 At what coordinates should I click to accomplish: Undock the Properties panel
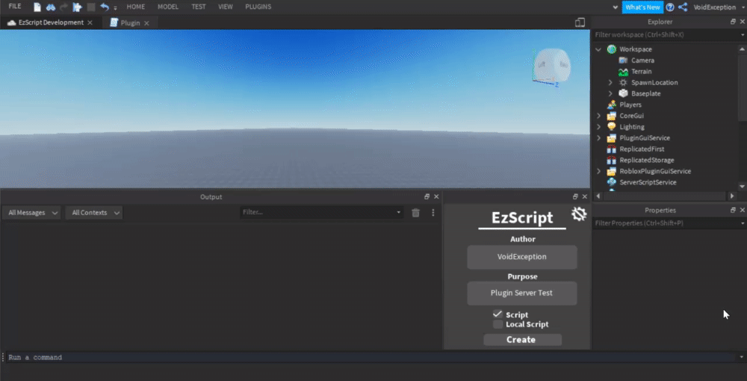pyautogui.click(x=733, y=210)
